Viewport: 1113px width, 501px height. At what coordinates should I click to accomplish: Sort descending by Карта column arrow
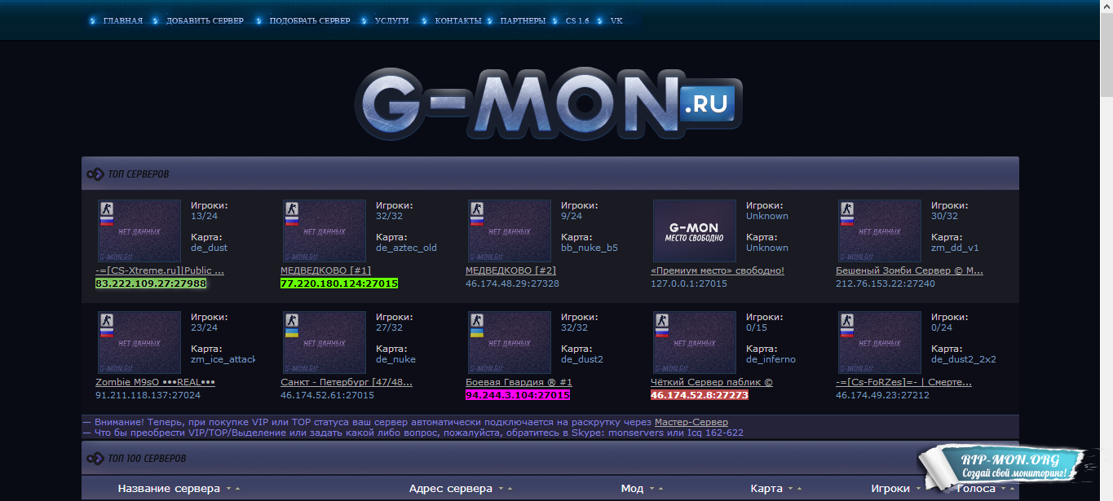[791, 490]
